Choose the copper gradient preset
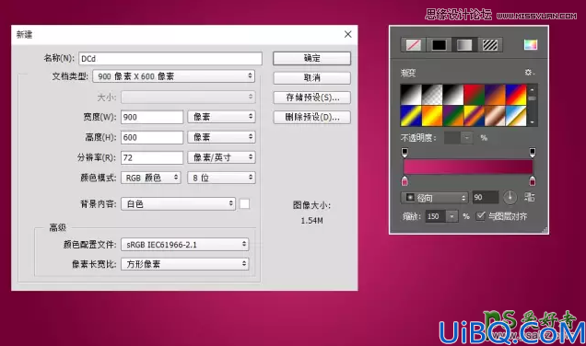 495,116
